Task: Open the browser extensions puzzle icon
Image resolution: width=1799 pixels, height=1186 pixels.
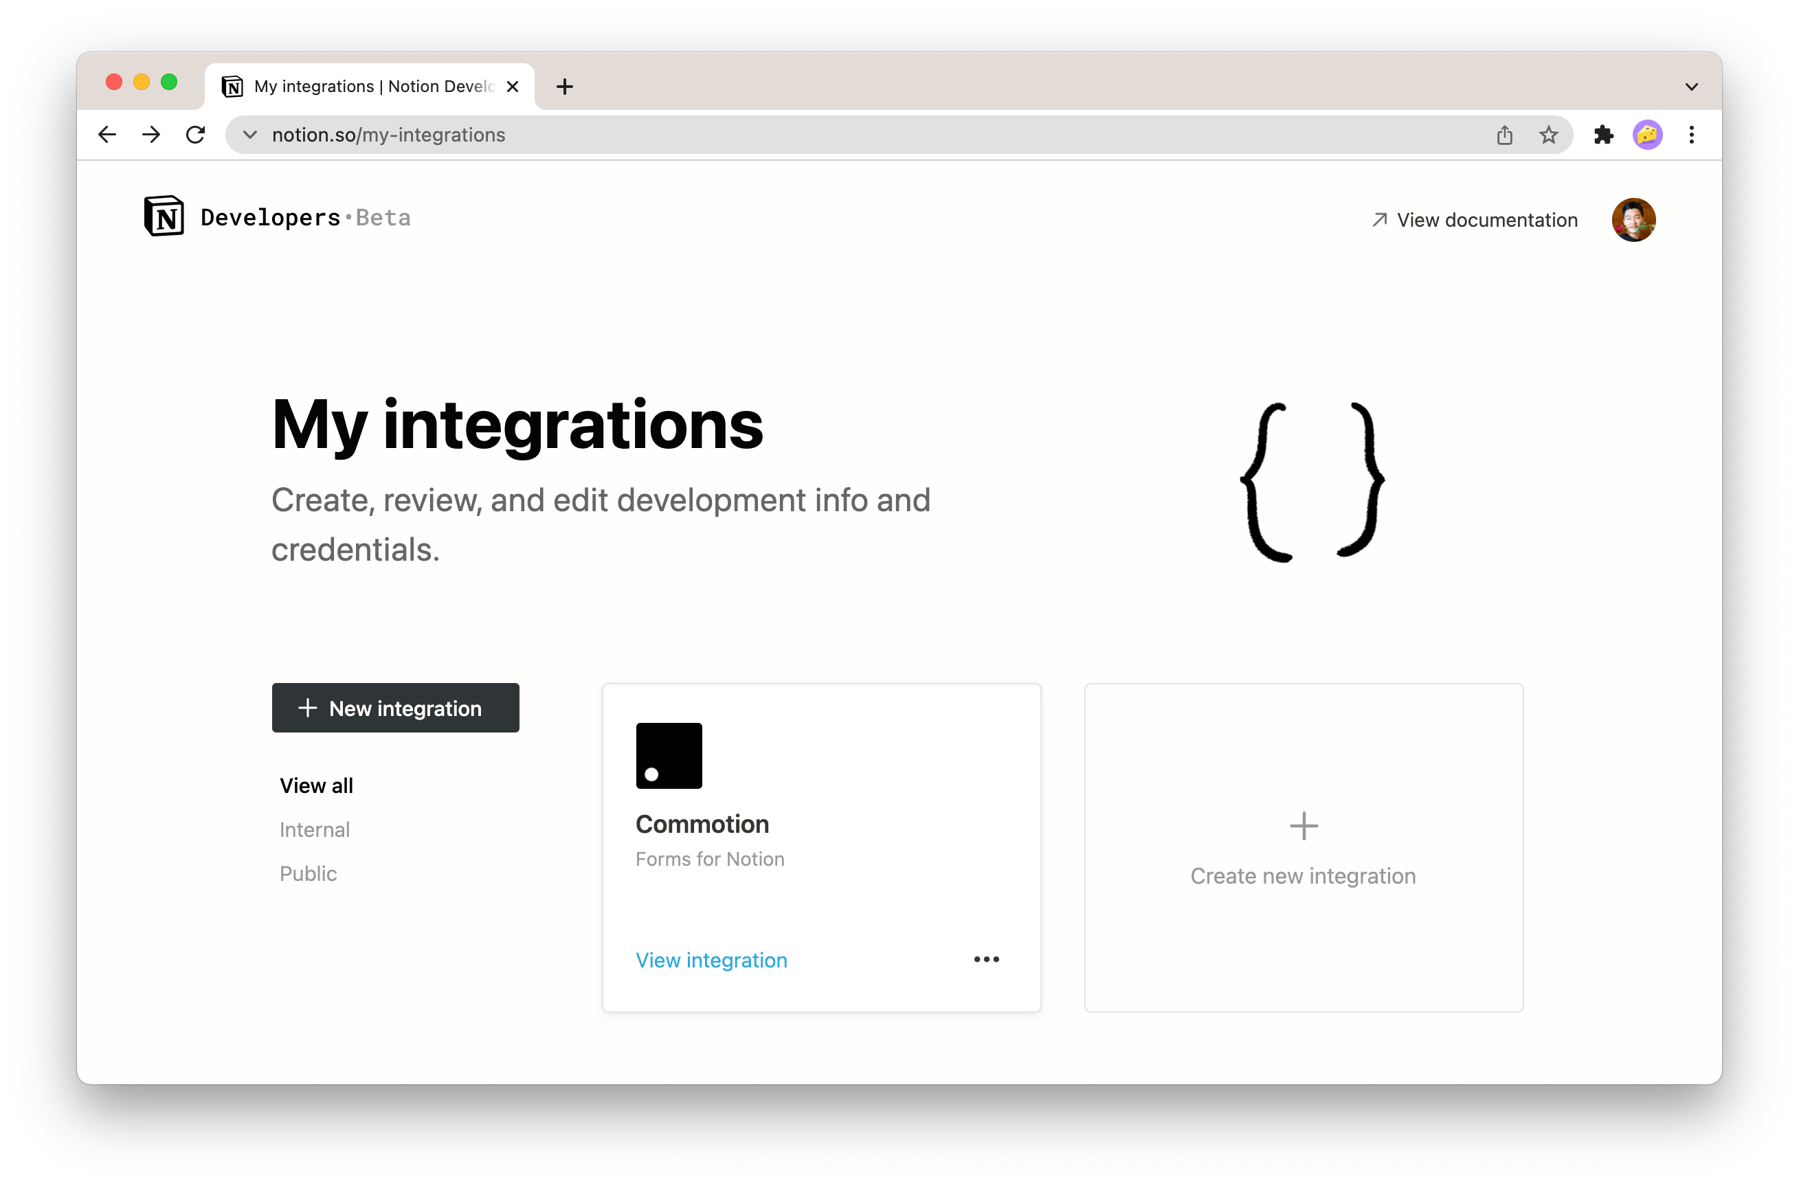Action: pos(1603,135)
